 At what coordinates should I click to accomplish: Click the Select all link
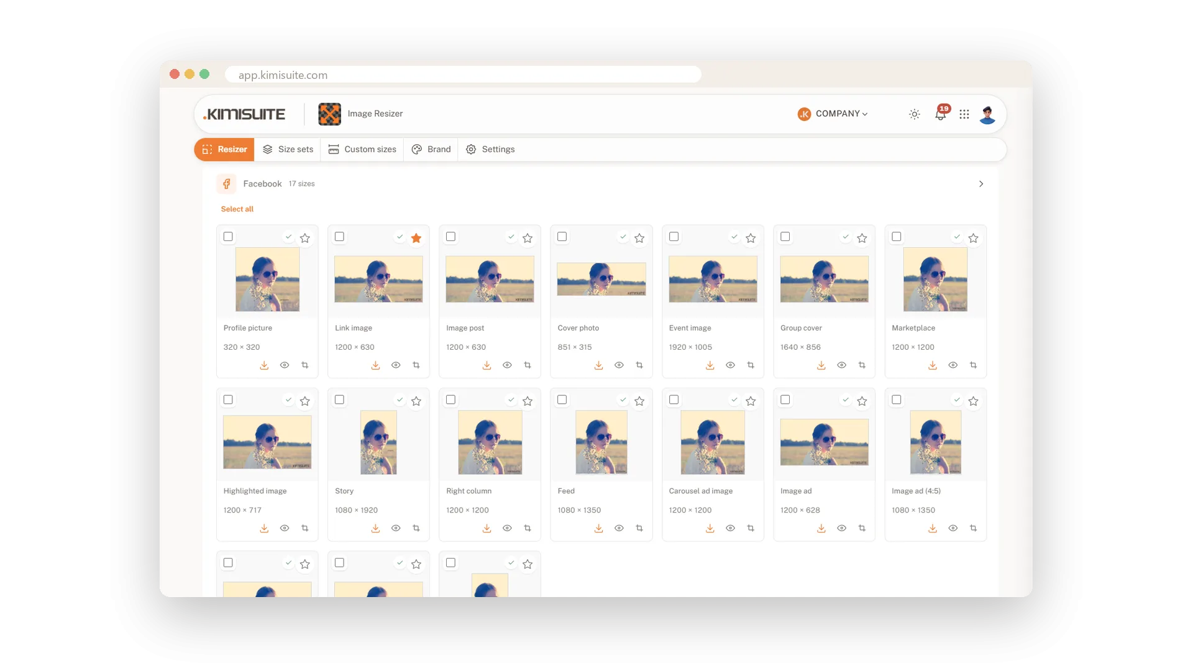pyautogui.click(x=237, y=209)
